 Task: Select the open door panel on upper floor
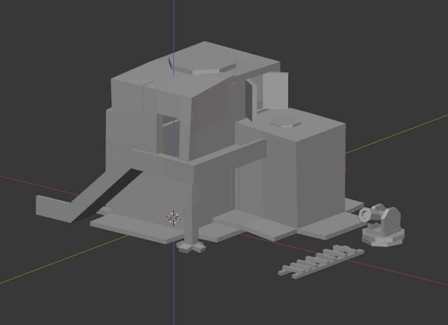coord(275,91)
